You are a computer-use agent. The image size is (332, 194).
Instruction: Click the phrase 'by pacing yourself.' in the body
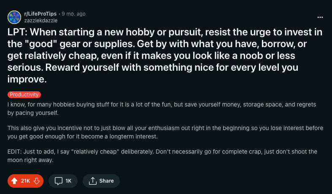point(33,113)
